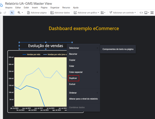Click the Vendas por mês legend swatch

24,54
